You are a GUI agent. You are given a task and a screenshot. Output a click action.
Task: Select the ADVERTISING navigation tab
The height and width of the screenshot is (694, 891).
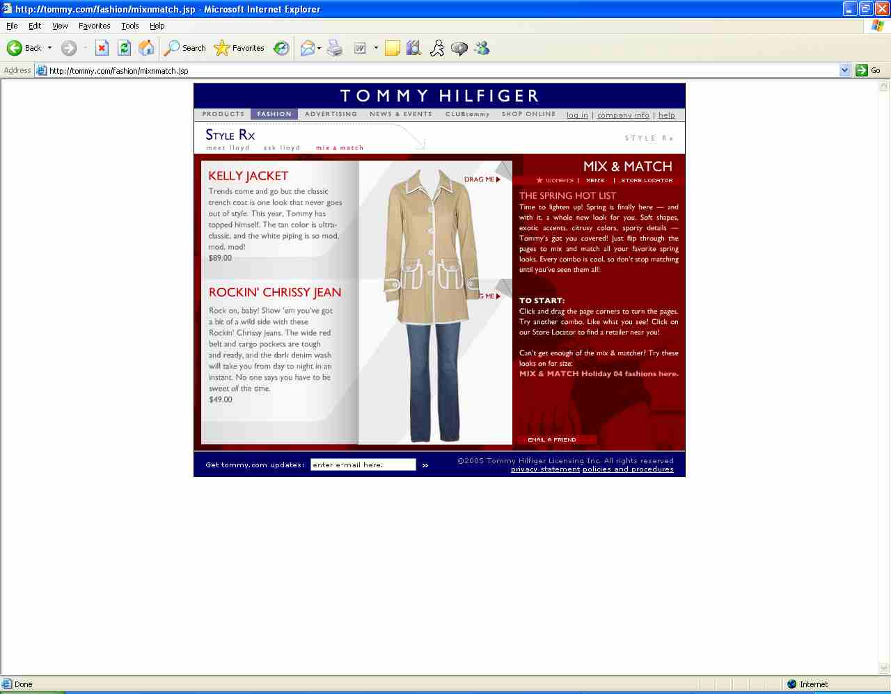(x=331, y=114)
